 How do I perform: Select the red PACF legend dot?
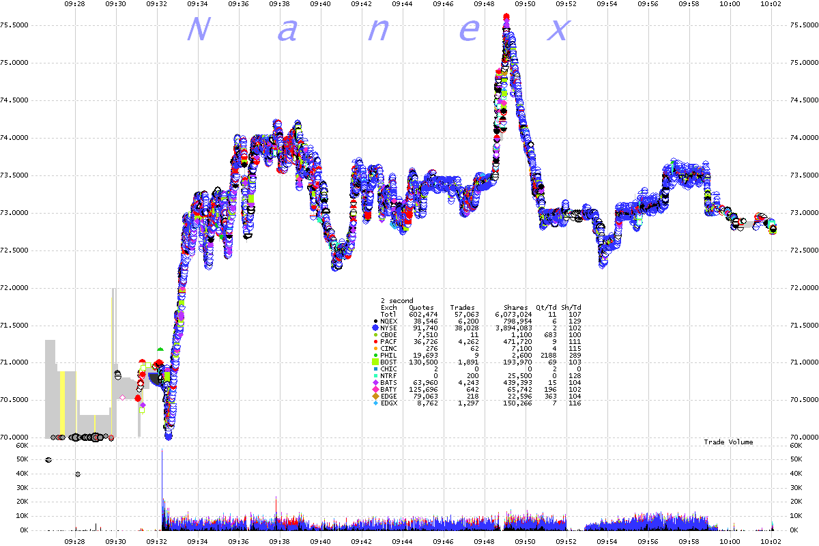375,341
